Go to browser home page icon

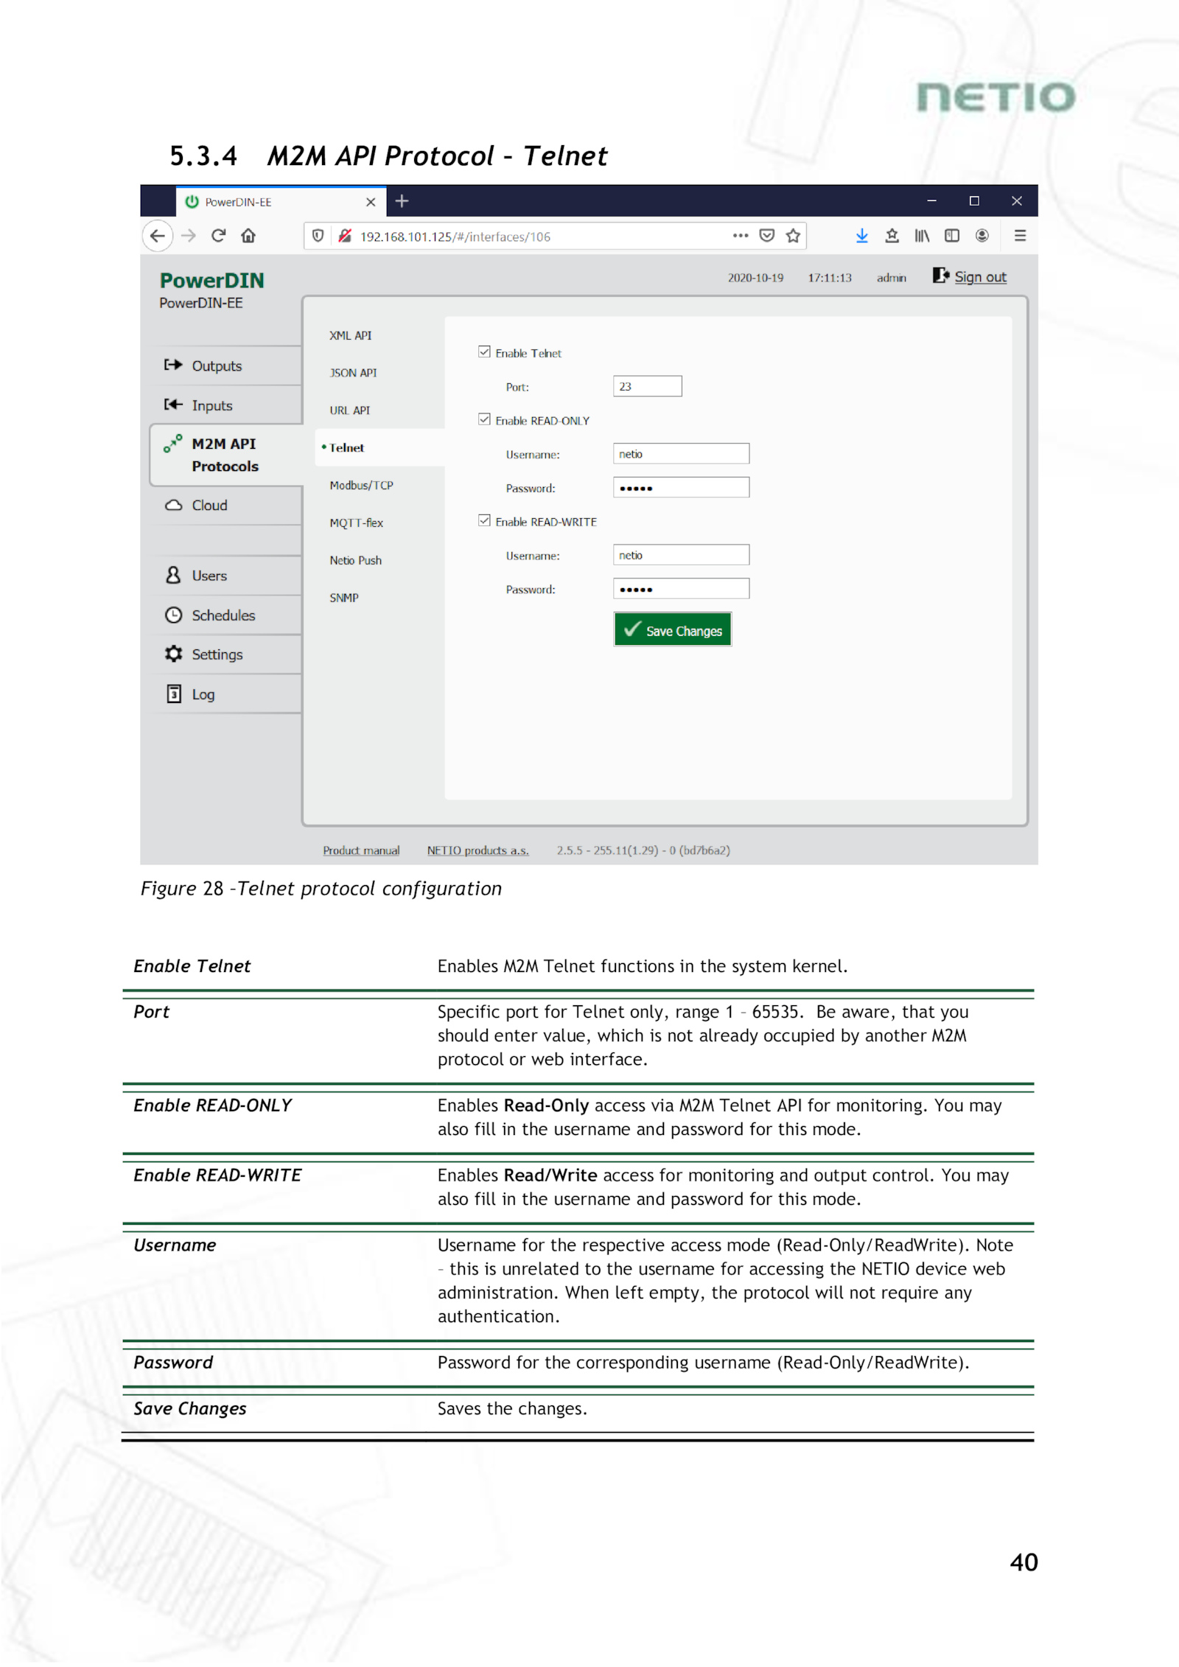click(x=248, y=236)
